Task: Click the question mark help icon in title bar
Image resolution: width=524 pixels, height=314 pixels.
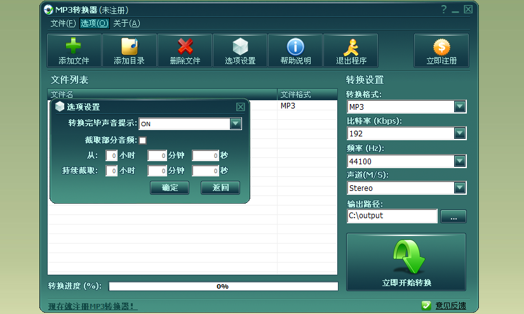Action: 444,10
